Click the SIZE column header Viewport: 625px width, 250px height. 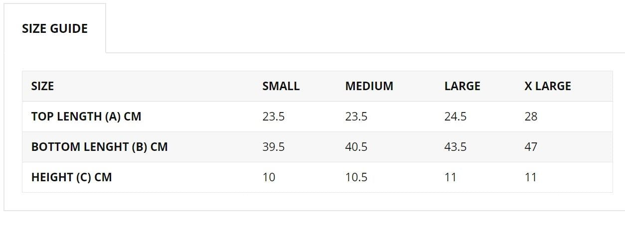click(42, 86)
